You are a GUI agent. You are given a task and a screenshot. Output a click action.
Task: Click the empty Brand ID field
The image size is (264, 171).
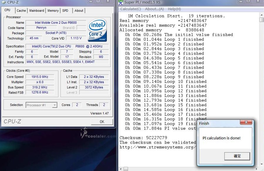click(x=81, y=28)
